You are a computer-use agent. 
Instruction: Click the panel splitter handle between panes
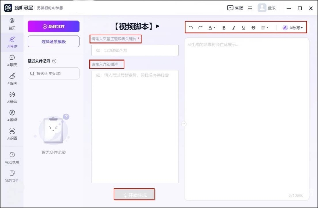coord(184,124)
